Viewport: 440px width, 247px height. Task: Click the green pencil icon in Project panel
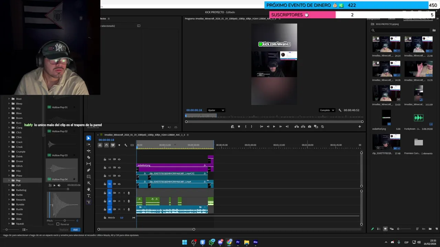372,229
